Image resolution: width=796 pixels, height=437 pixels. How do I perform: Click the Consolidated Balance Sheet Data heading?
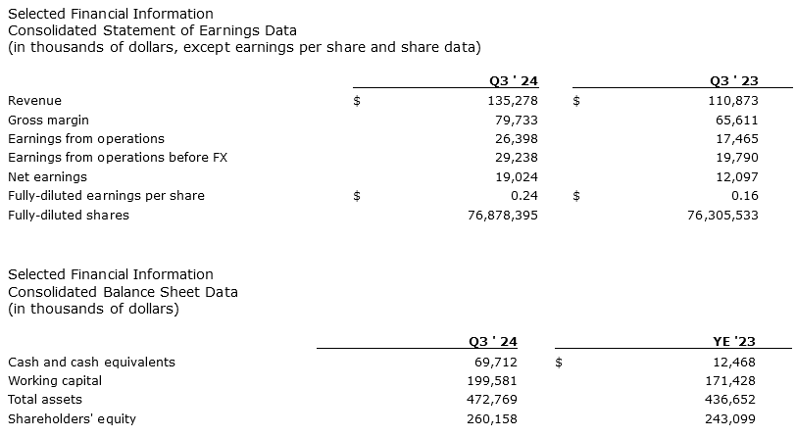123,292
